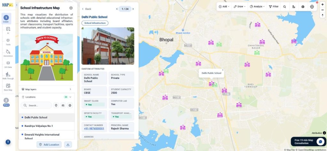Select Kendriya Vidyalaya No.1 in list
Image resolution: width=327 pixels, height=151 pixels.
pyautogui.click(x=47, y=126)
